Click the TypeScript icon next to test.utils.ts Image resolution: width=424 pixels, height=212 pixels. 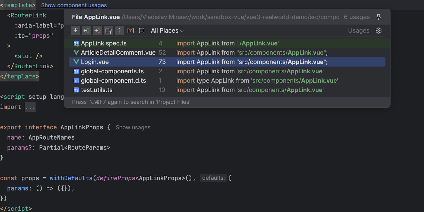76,90
